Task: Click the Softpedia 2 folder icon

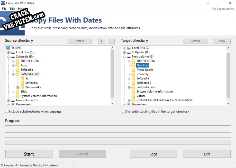Action: tap(133, 83)
